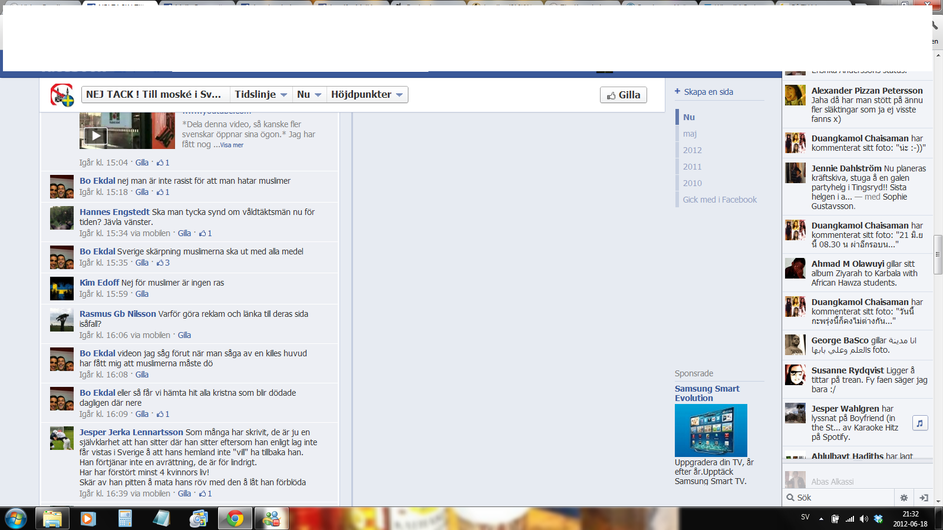
Task: Show the 3 likes on Bo Ekdal's comment
Action: (x=163, y=263)
